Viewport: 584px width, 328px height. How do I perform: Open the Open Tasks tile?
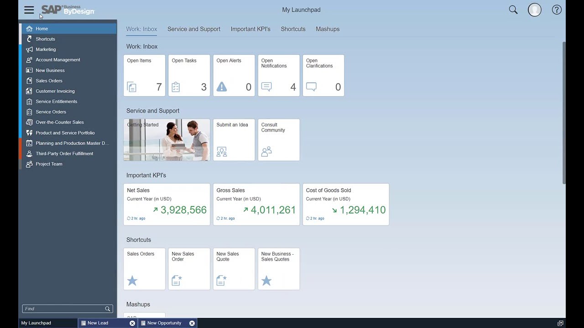[189, 76]
